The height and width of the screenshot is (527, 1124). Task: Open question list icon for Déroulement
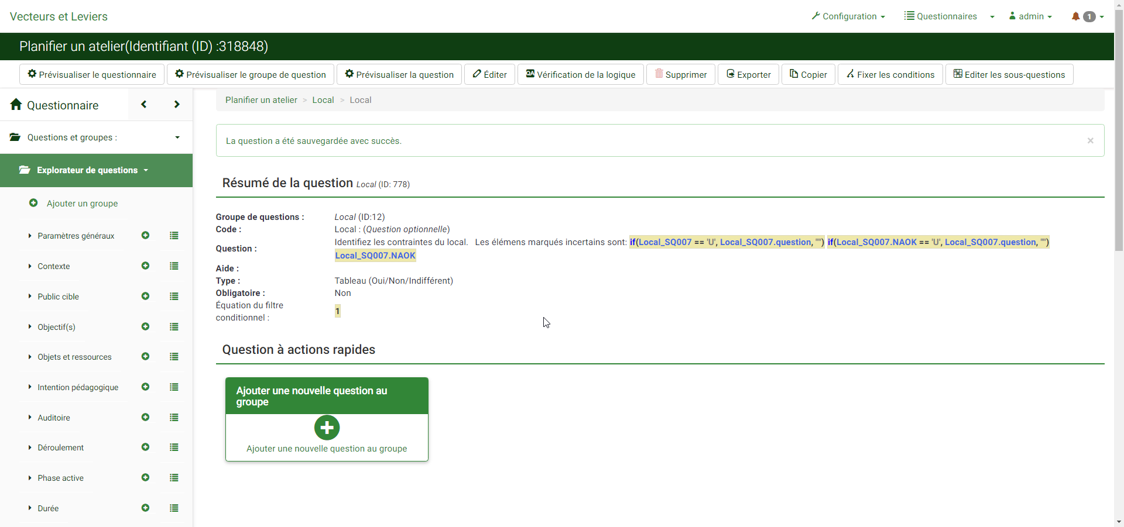pyautogui.click(x=174, y=447)
